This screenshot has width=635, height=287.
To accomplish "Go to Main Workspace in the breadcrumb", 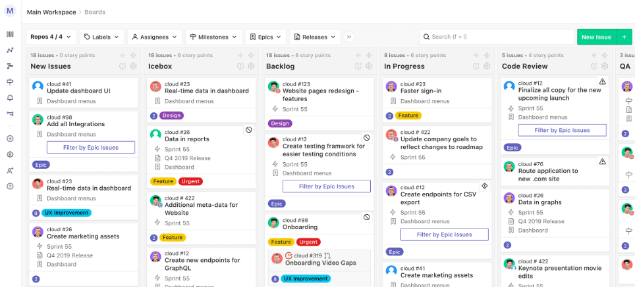I will 51,12.
